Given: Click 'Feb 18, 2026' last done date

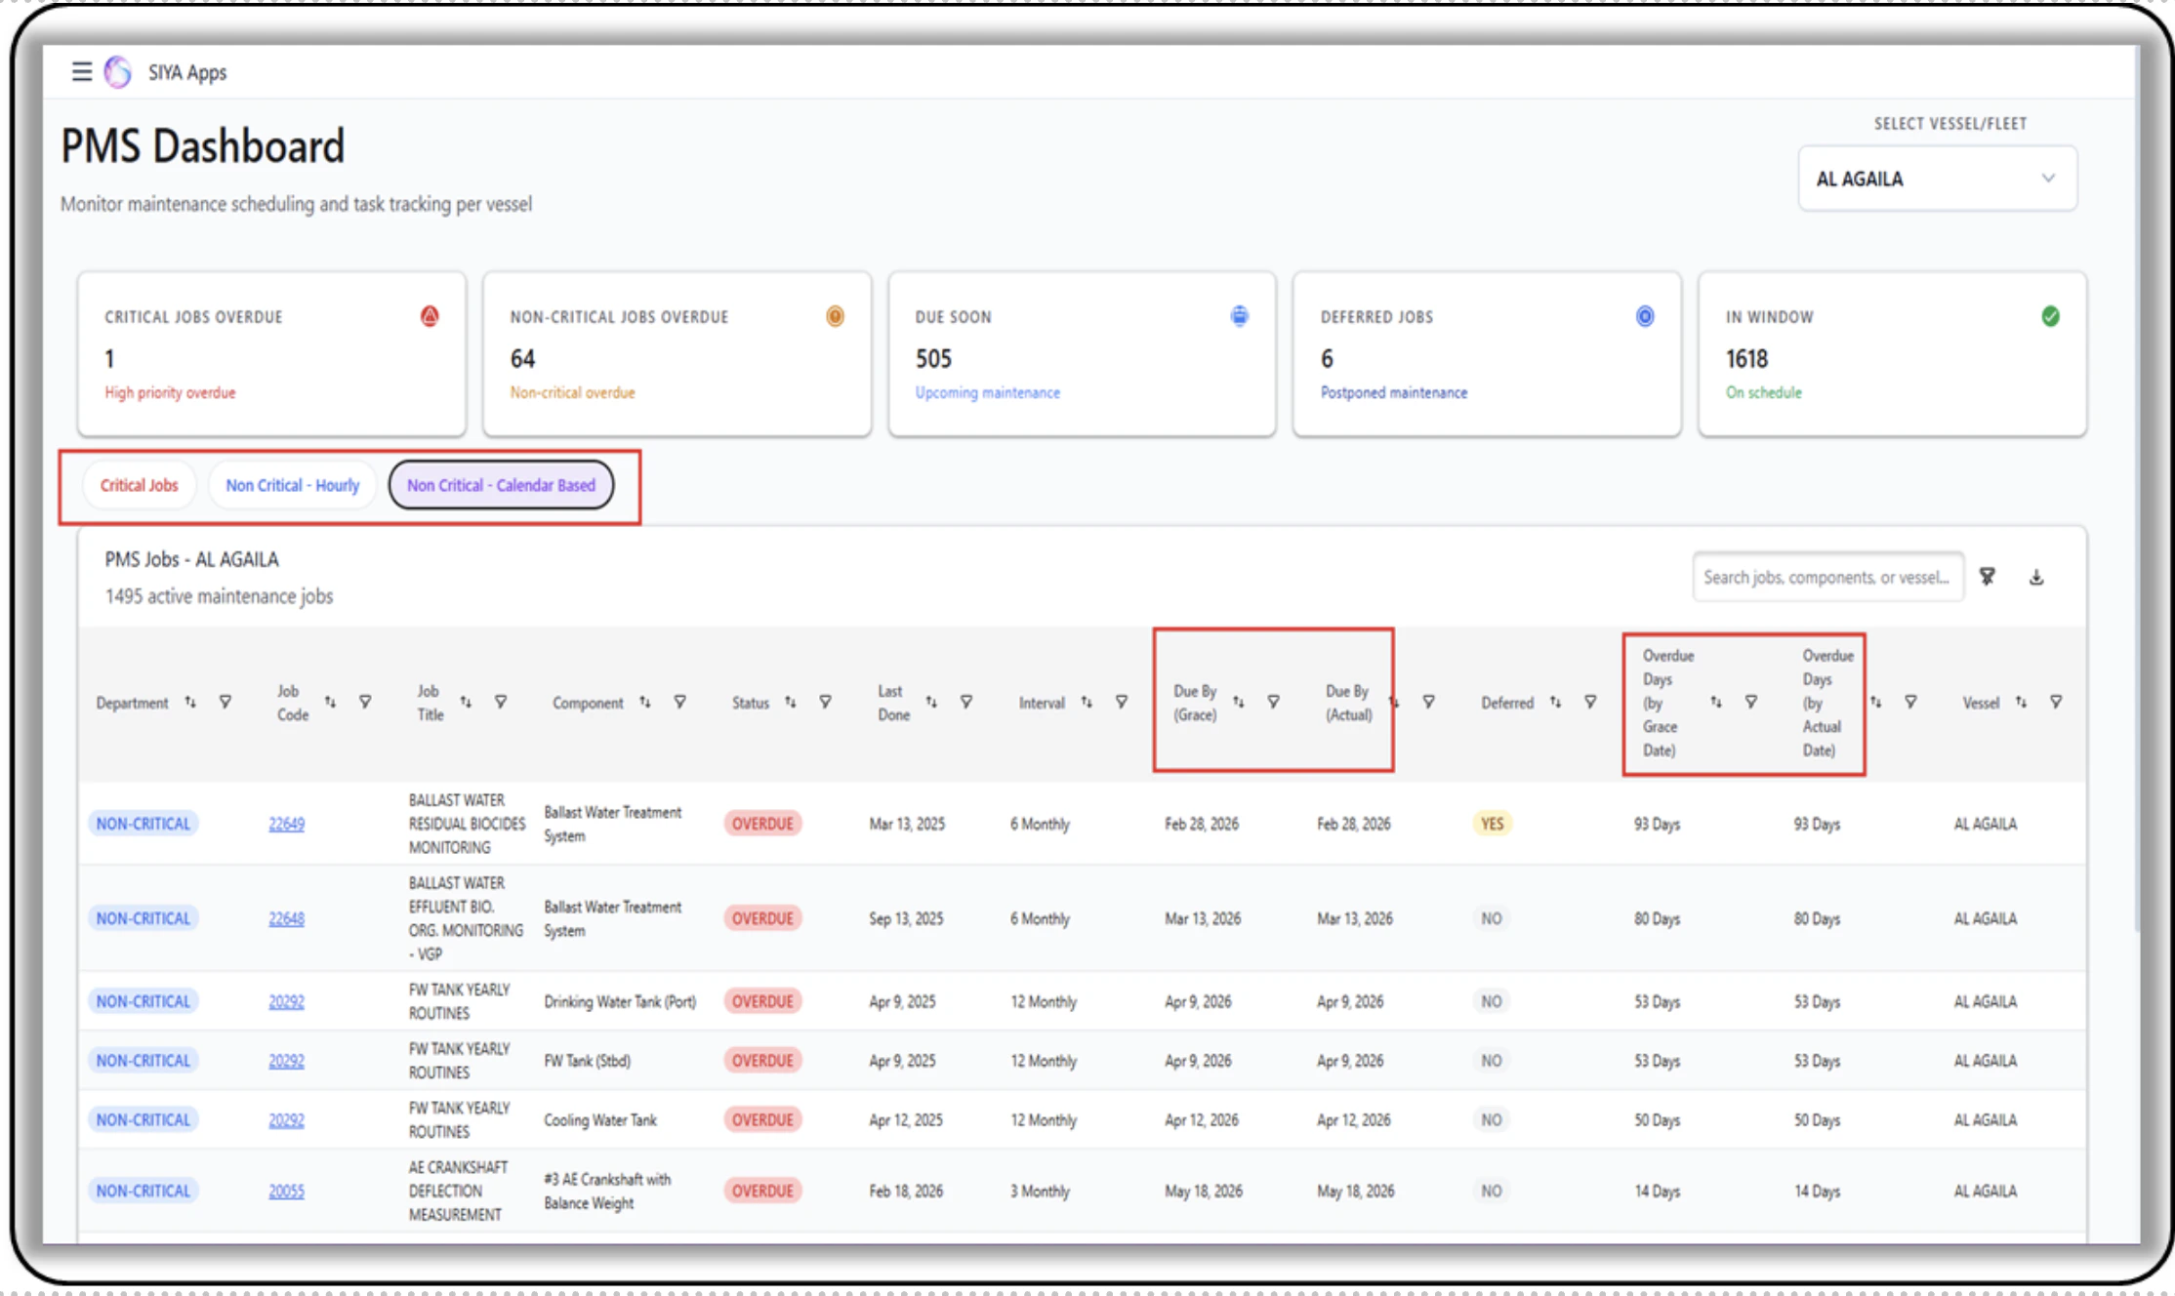Looking at the screenshot, I should pos(906,1192).
